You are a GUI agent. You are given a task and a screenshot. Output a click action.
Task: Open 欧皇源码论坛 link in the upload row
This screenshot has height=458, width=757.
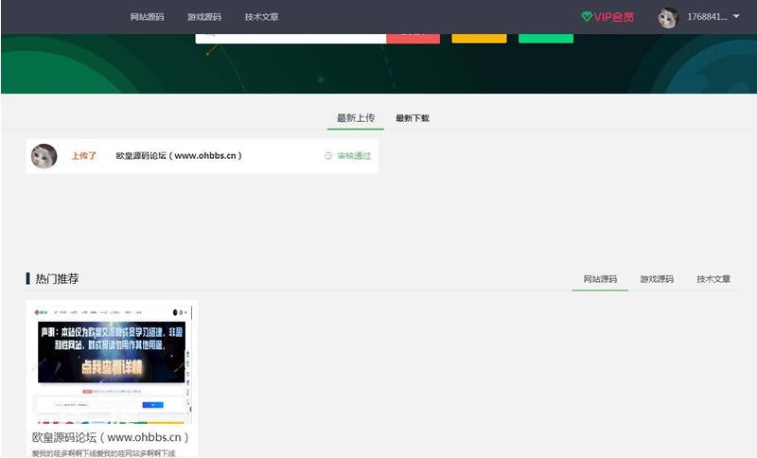pos(179,156)
